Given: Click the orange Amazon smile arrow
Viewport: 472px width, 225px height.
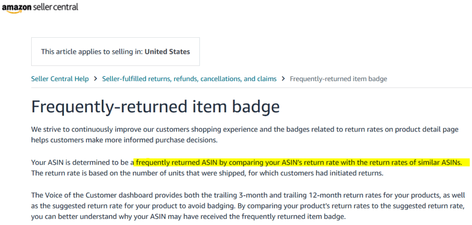Looking at the screenshot, I should click(x=13, y=12).
